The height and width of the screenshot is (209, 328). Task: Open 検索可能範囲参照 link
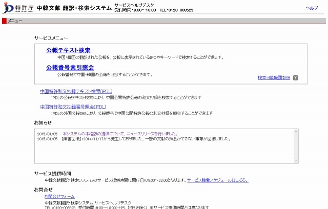pos(274,78)
